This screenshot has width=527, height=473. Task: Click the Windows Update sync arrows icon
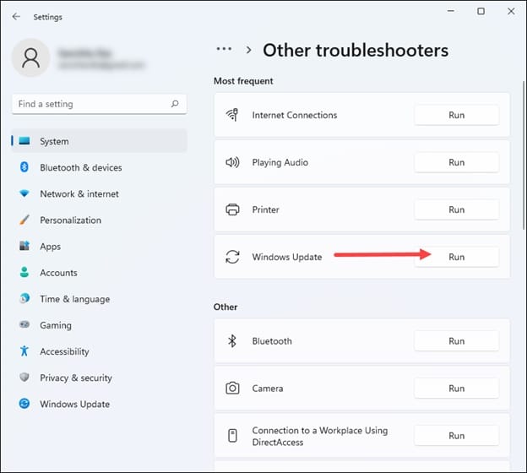point(232,257)
